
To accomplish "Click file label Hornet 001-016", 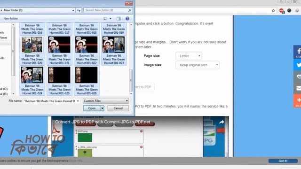I will tap(32, 29).
